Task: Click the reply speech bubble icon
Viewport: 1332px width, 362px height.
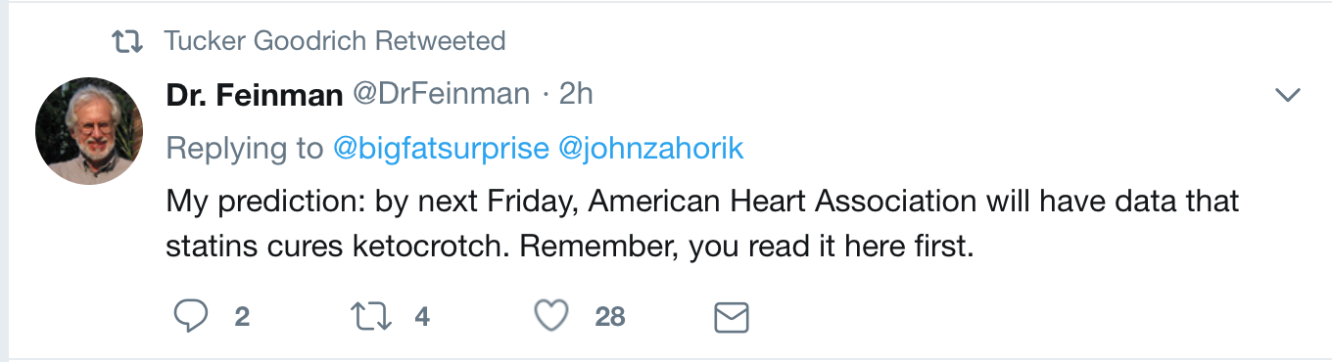Action: click(x=191, y=316)
